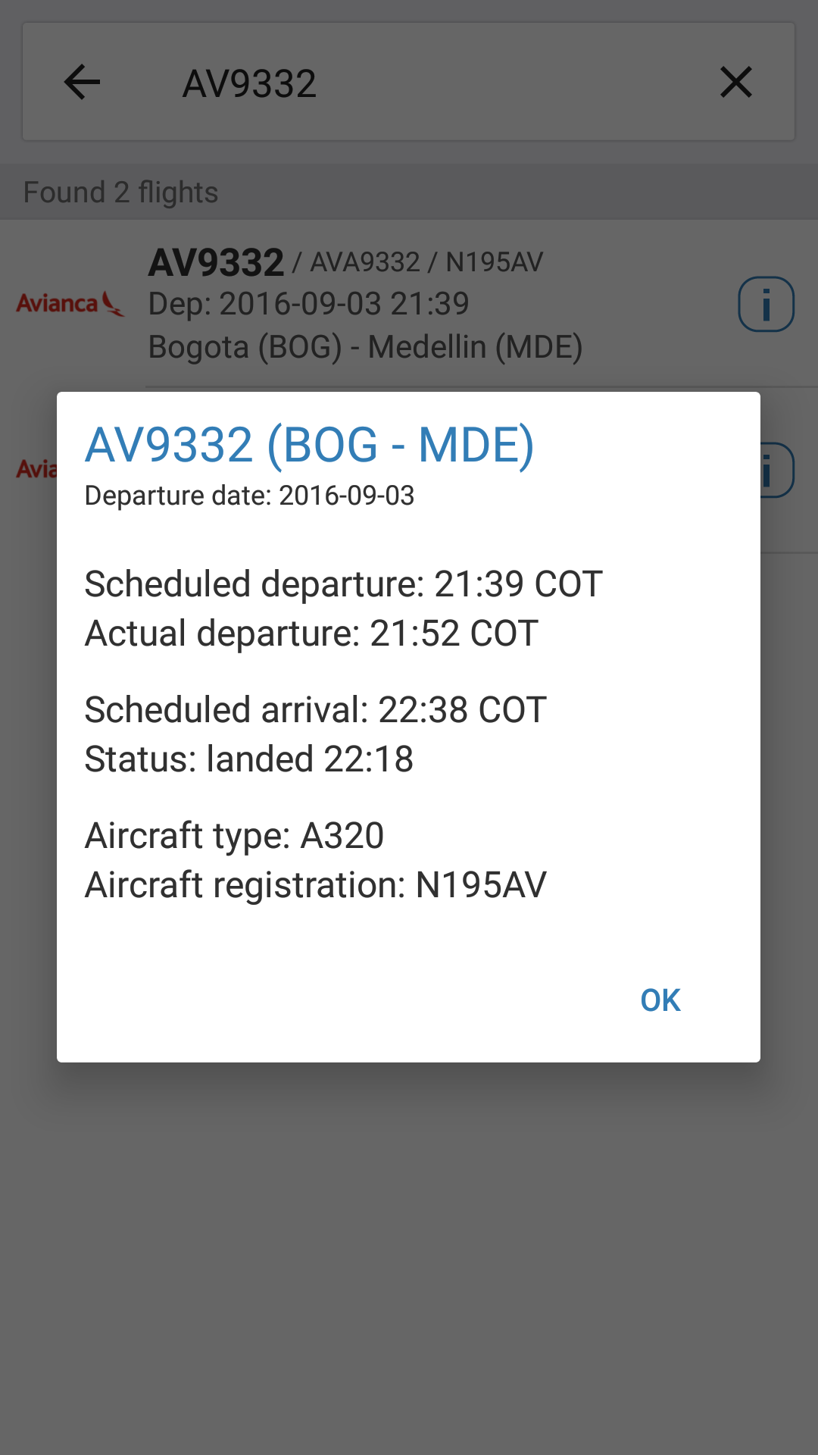The width and height of the screenshot is (818, 1455).
Task: Open info icon for first AV9332 flight
Action: pyautogui.click(x=766, y=305)
